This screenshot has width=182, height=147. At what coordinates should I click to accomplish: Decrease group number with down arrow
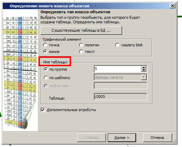coord(143,70)
